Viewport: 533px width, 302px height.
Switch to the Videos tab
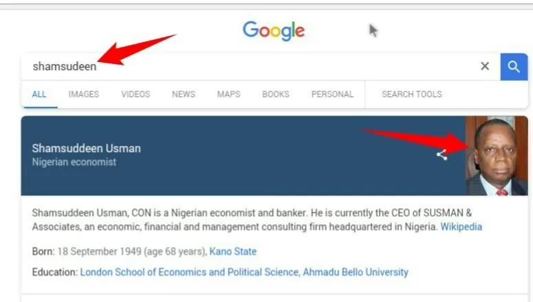135,94
